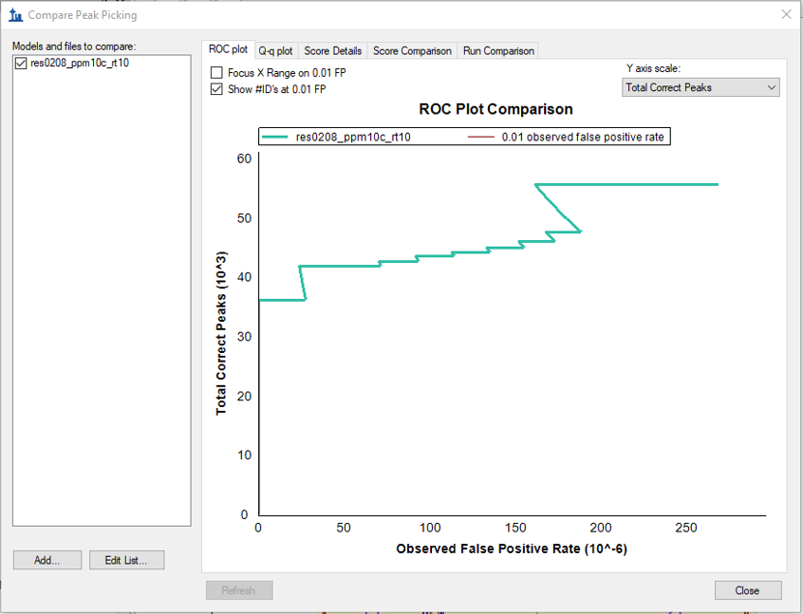
Task: Click the Edit List... button
Action: tap(127, 561)
